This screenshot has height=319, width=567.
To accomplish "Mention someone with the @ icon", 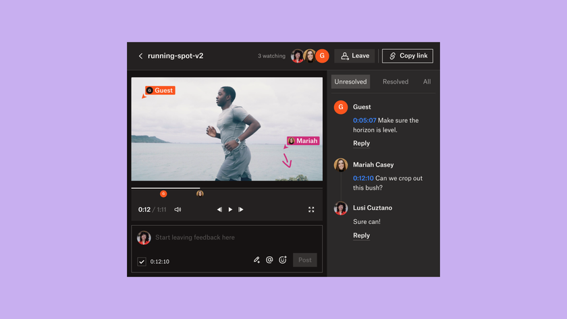I will [269, 260].
